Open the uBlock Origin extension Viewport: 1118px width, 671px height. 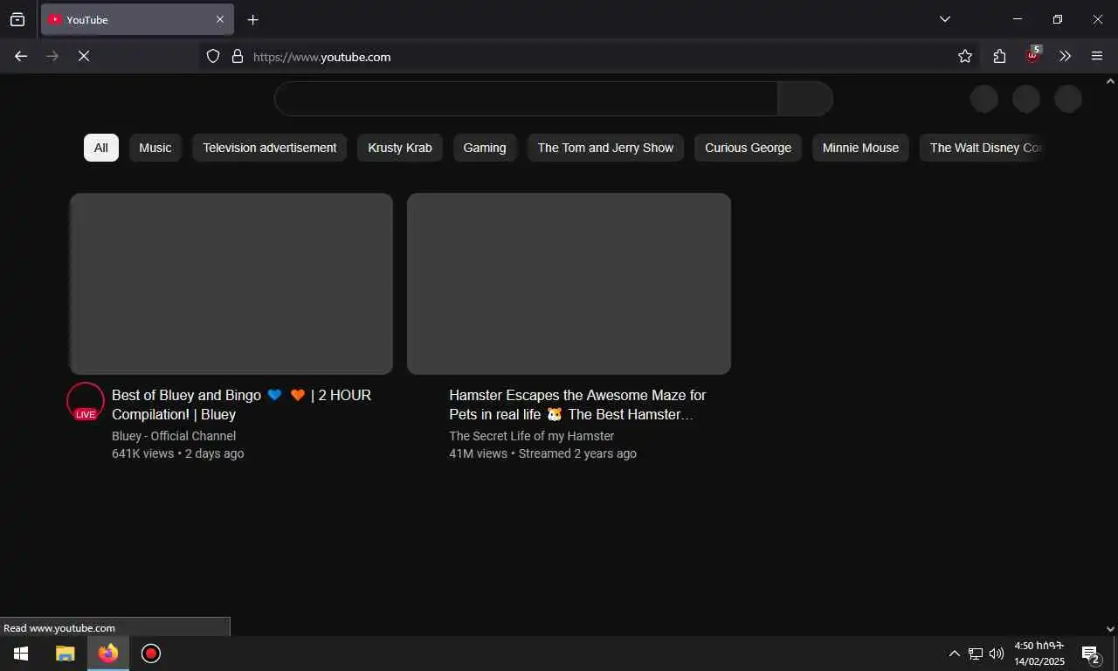click(1033, 56)
